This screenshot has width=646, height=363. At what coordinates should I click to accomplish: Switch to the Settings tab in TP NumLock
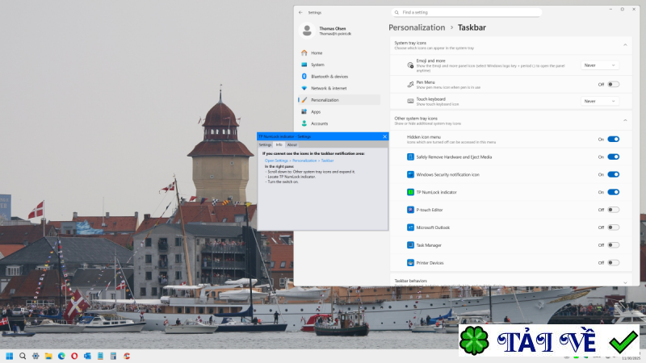click(265, 145)
